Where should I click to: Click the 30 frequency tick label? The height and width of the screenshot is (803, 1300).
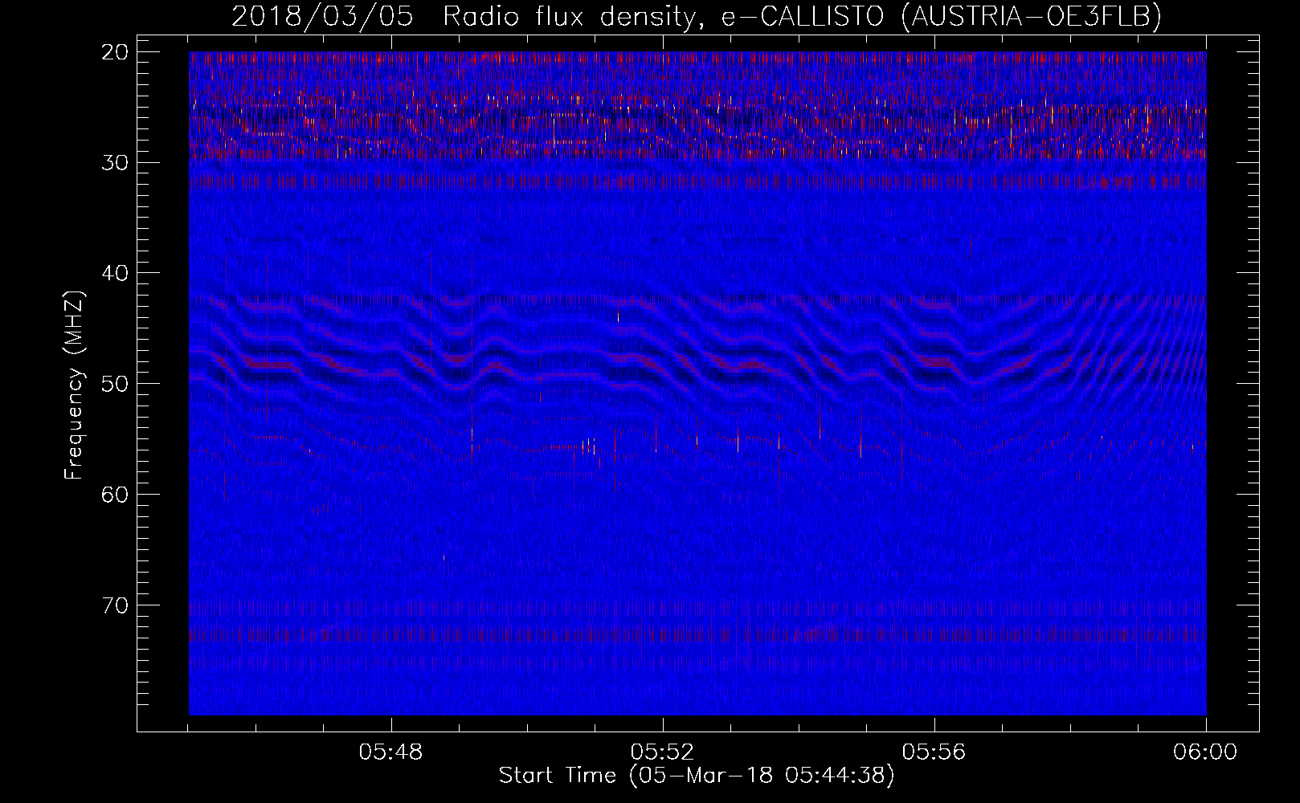click(x=116, y=162)
